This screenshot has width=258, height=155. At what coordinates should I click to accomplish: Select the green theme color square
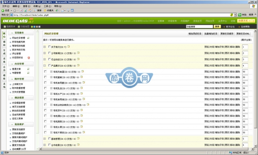[x=32, y=26]
